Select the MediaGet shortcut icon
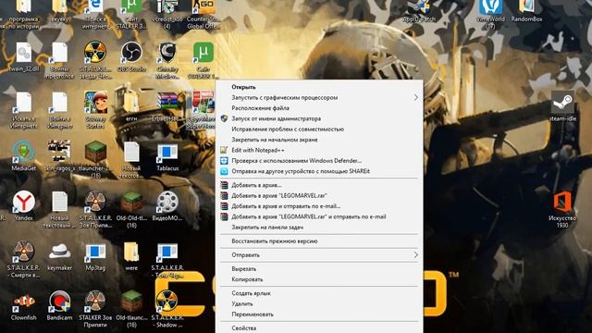The width and height of the screenshot is (592, 333). [24, 152]
